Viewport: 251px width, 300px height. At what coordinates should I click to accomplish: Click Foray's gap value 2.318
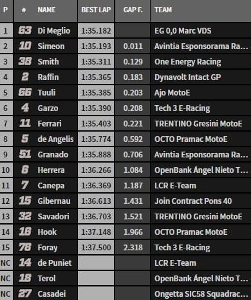[x=133, y=247]
